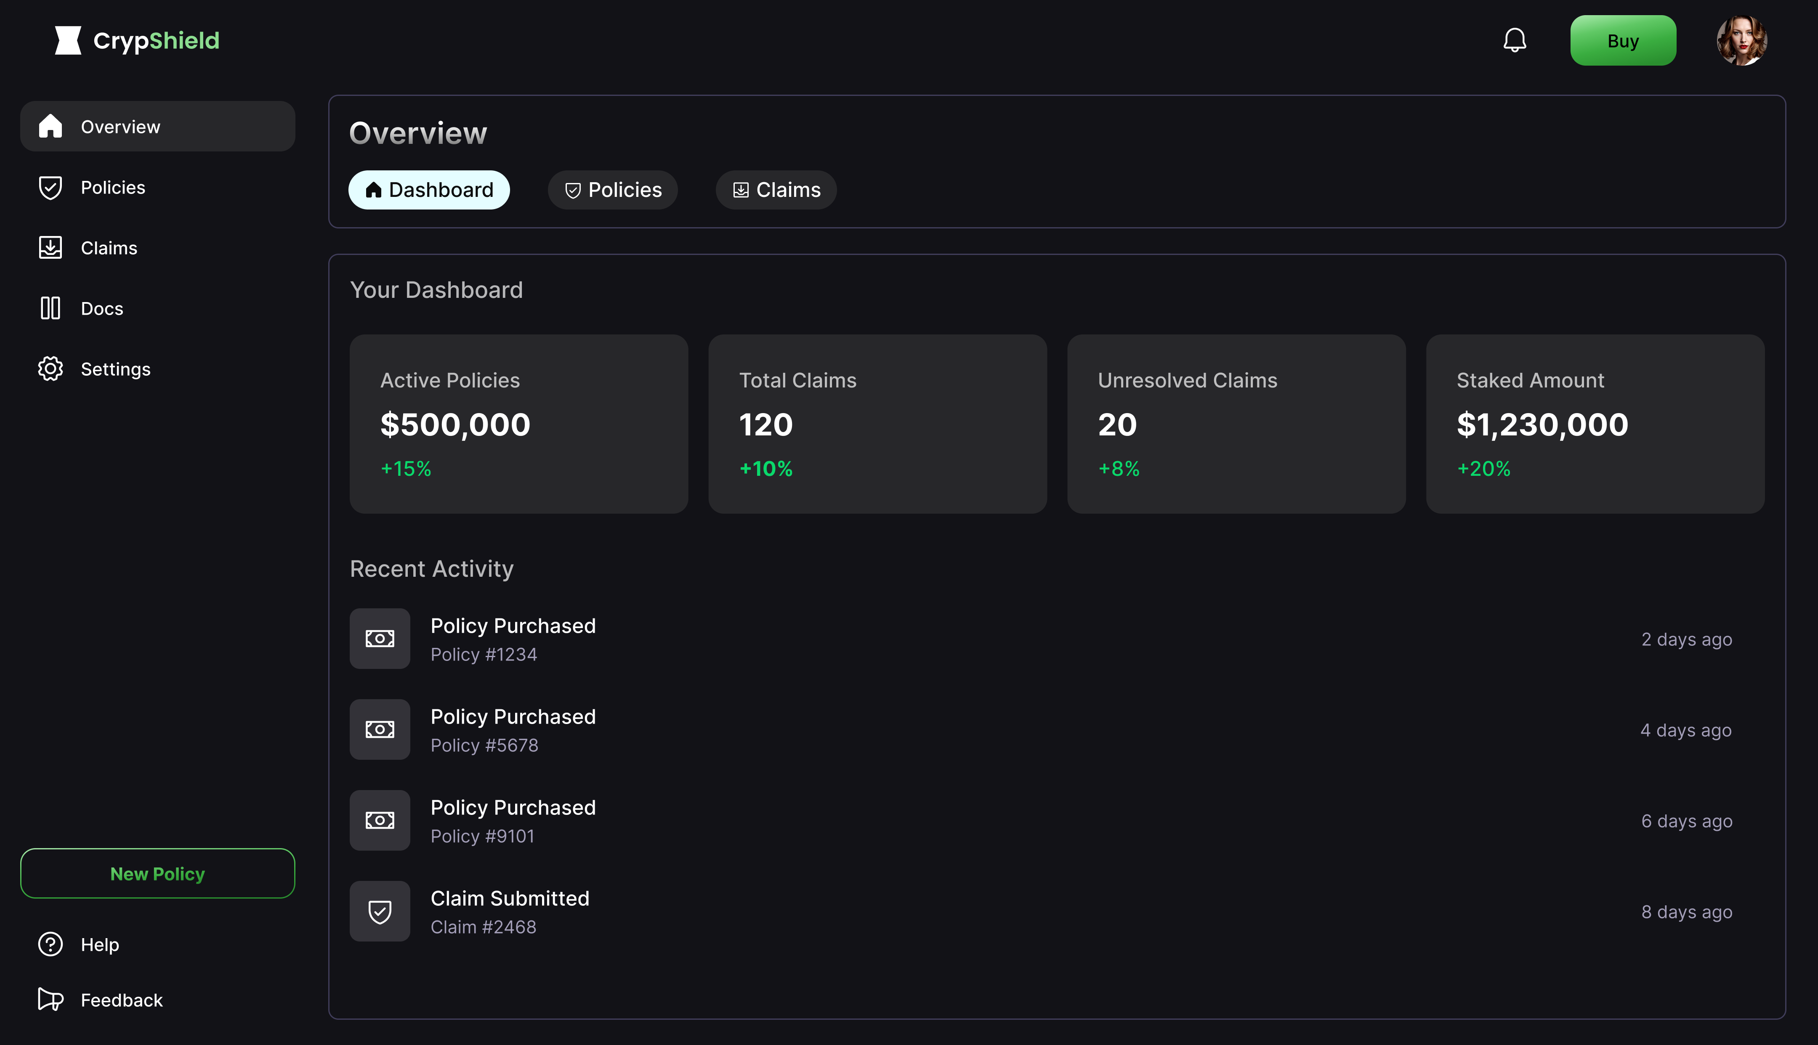Open Policy #5678 activity entry
The width and height of the screenshot is (1818, 1045).
tap(513, 730)
